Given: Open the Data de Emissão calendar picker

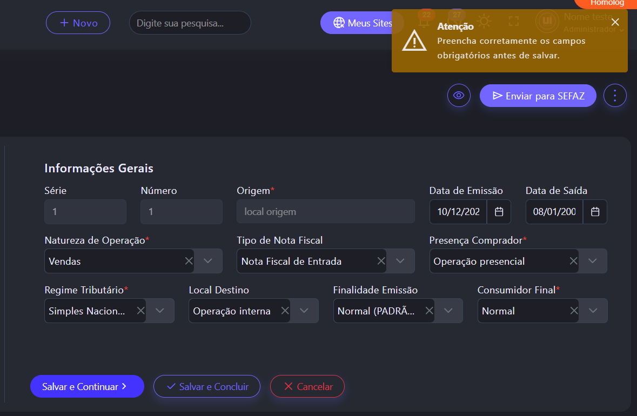Looking at the screenshot, I should (x=499, y=212).
